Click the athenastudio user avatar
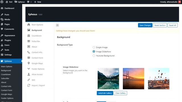 [x=179, y=2]
